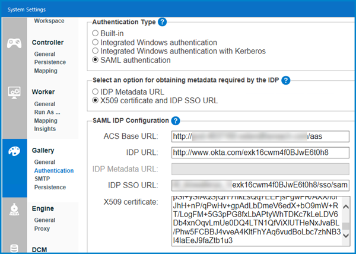This screenshot has height=254, width=356.
Task: Choose Integrated Windows authentication with Kerberos
Action: 95,51
